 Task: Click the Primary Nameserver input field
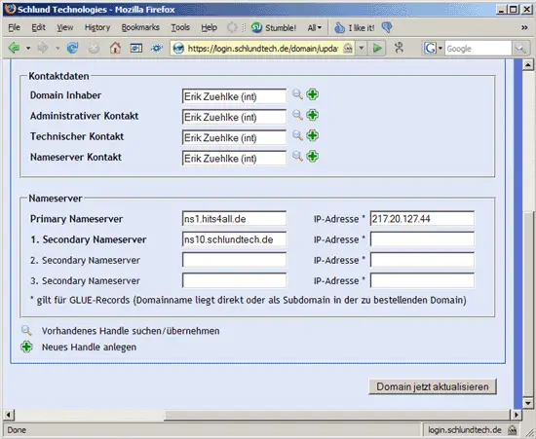234,219
